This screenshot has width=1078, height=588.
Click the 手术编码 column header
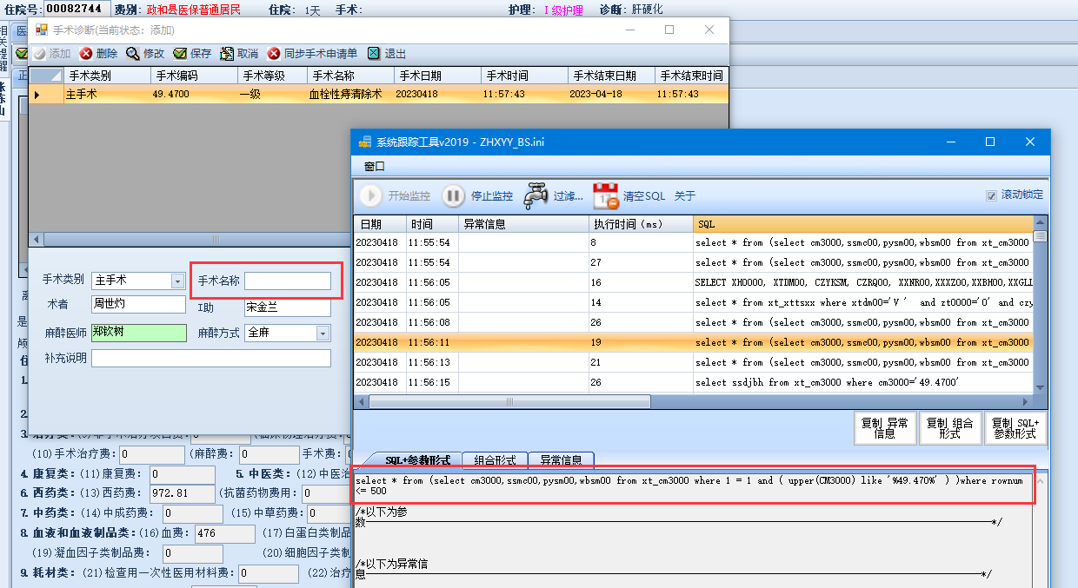[193, 76]
